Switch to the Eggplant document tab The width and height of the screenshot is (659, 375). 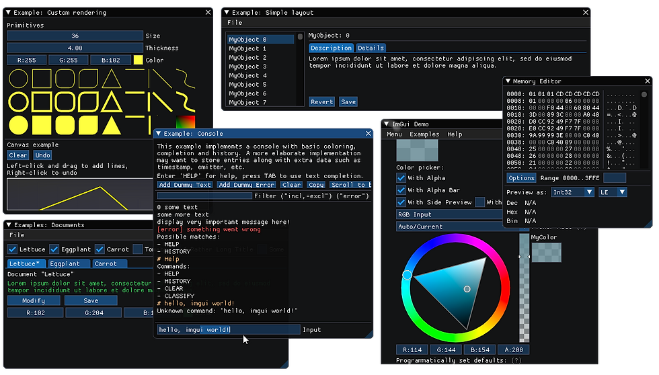coord(67,263)
